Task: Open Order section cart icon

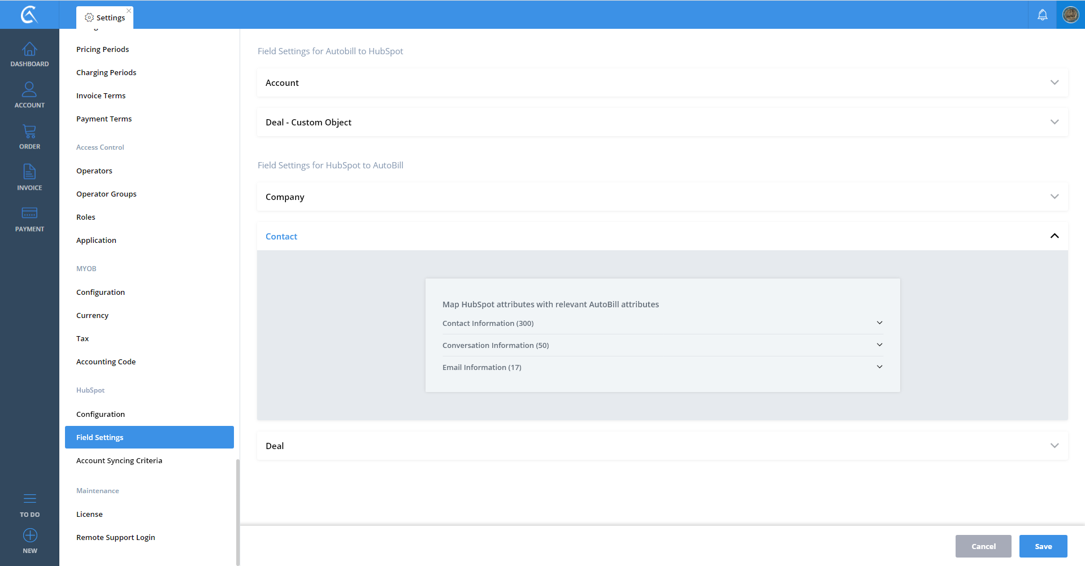Action: click(29, 132)
